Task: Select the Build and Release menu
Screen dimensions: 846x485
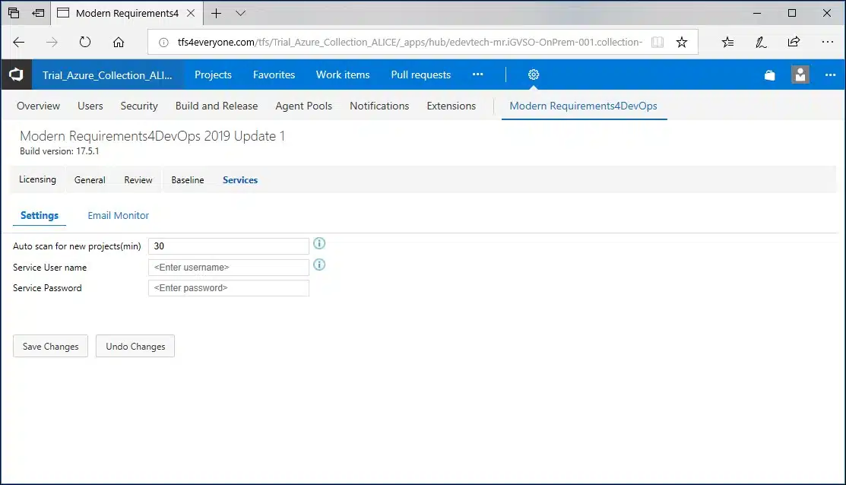Action: tap(216, 106)
